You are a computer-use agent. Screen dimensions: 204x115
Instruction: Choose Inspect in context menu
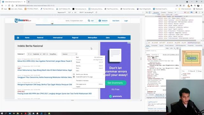(x=89, y=87)
